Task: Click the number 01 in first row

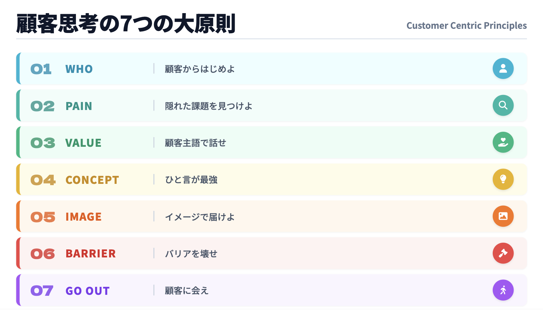Action: [x=41, y=69]
